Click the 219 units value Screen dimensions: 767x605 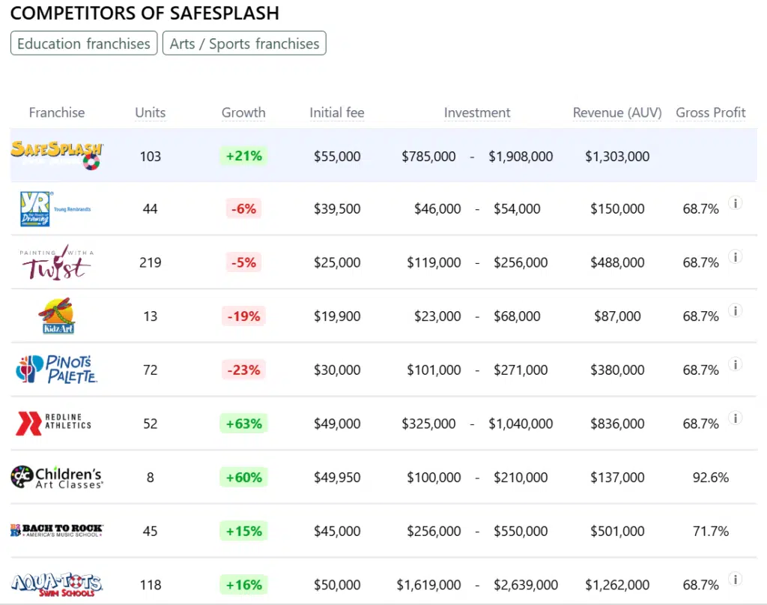click(x=150, y=263)
